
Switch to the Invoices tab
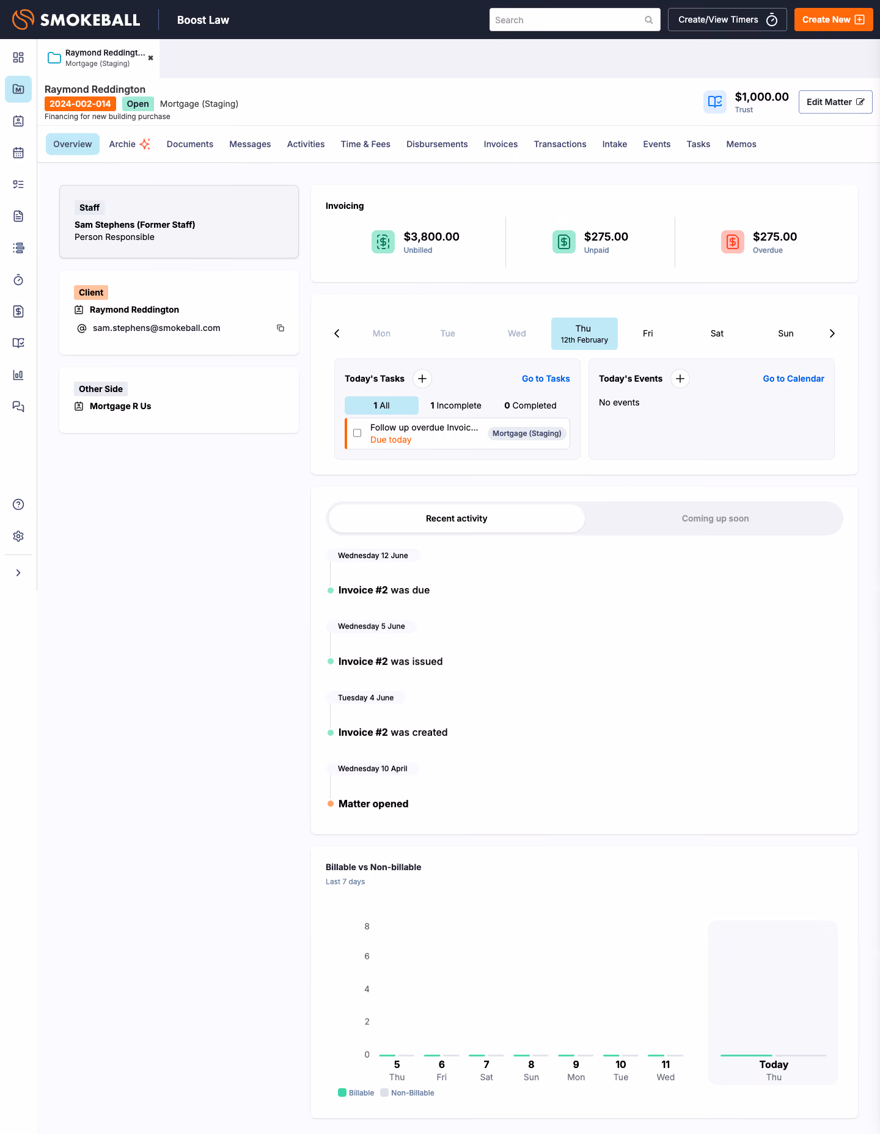point(501,144)
